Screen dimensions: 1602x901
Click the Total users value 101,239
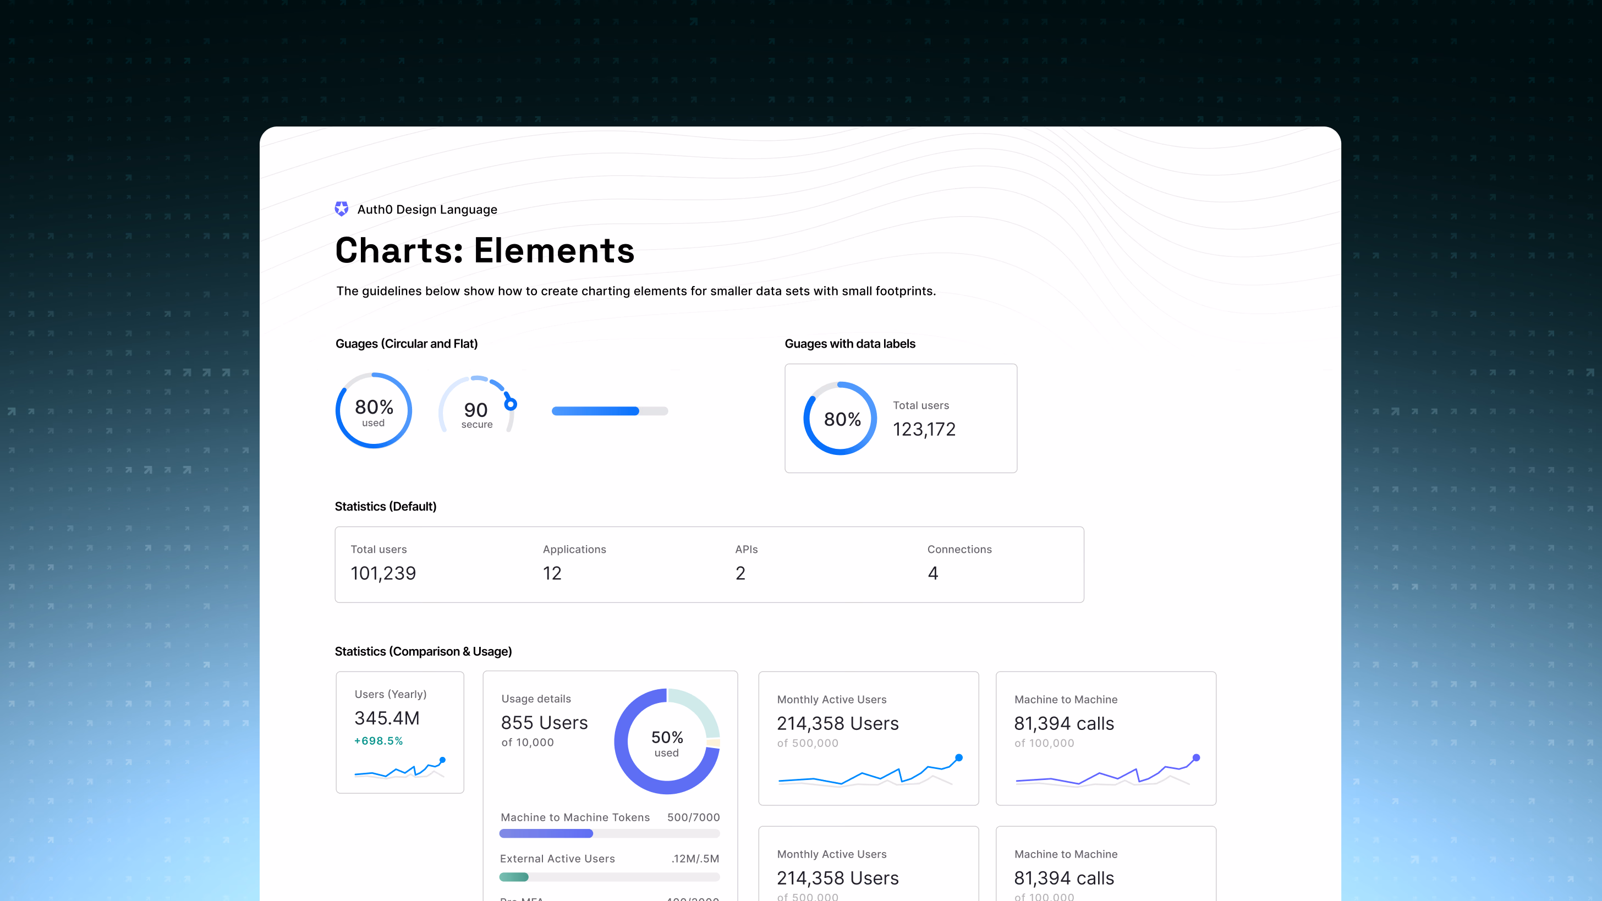pyautogui.click(x=383, y=573)
